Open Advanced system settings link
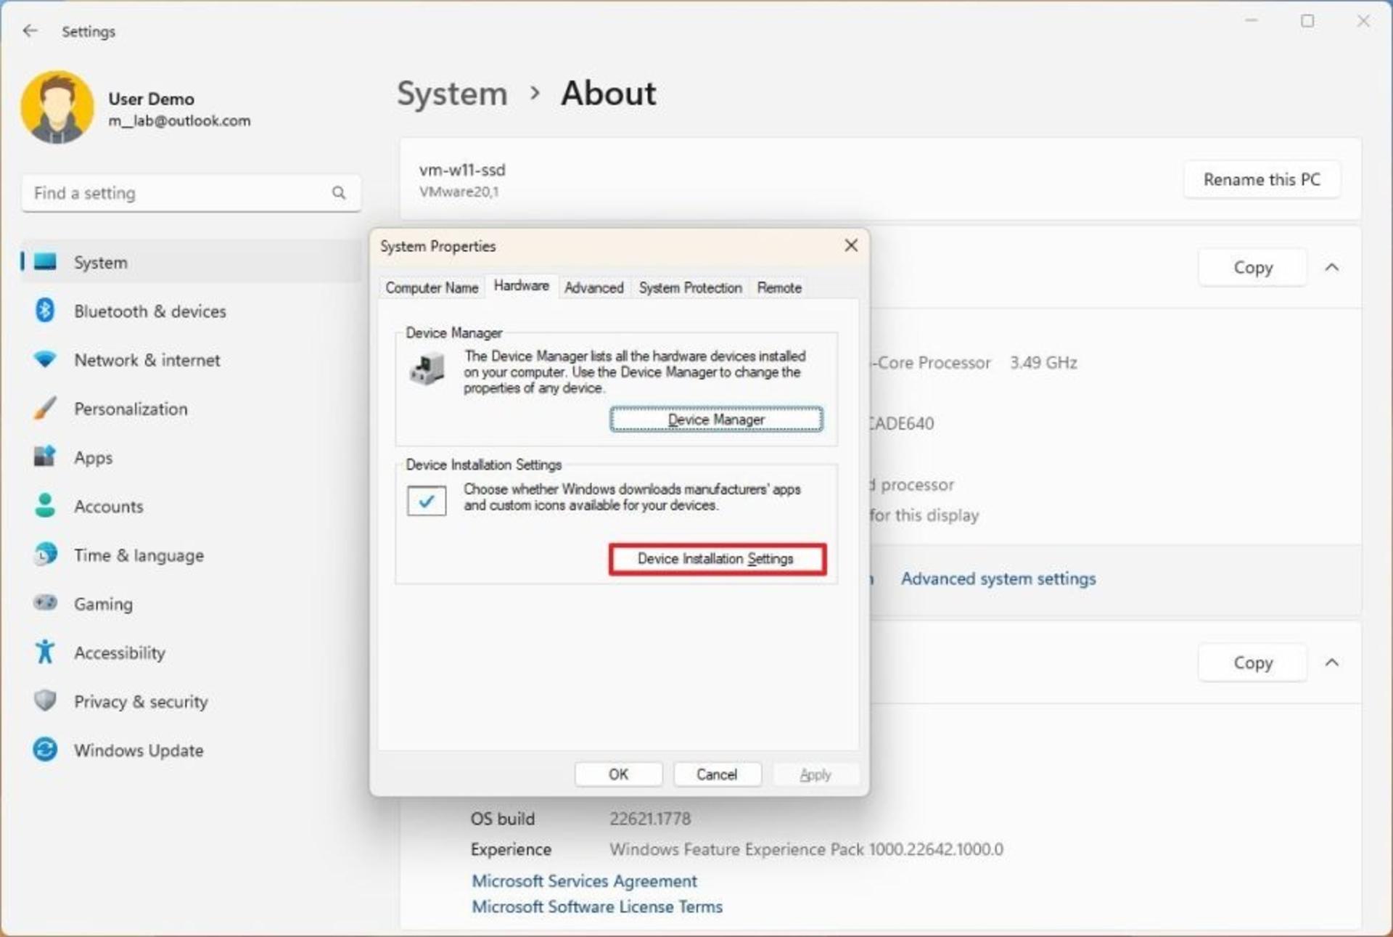This screenshot has height=937, width=1393. (998, 578)
